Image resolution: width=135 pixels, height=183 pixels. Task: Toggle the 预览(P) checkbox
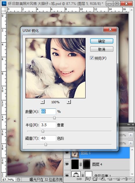coord(92,58)
